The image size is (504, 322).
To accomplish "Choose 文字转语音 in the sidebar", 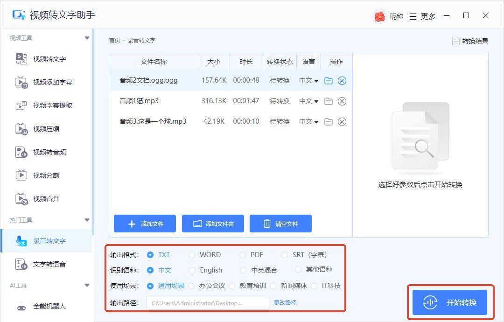I will point(49,264).
